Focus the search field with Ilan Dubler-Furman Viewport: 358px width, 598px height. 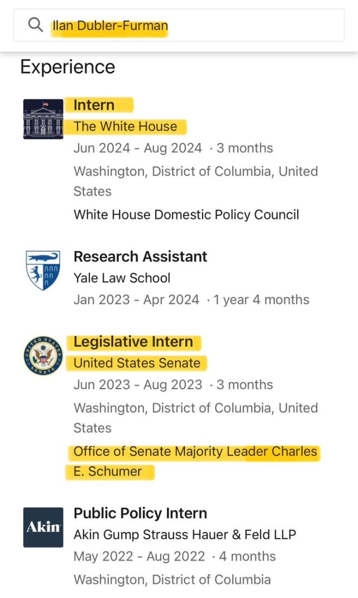(x=179, y=25)
